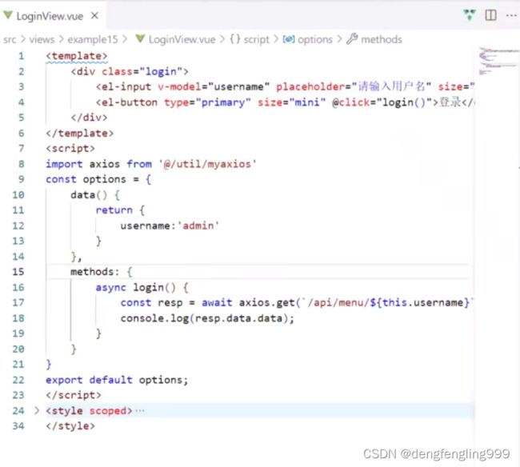Viewport: 520px width, 467px height.
Task: Select the LoginView.vue editor tab
Action: click(53, 15)
